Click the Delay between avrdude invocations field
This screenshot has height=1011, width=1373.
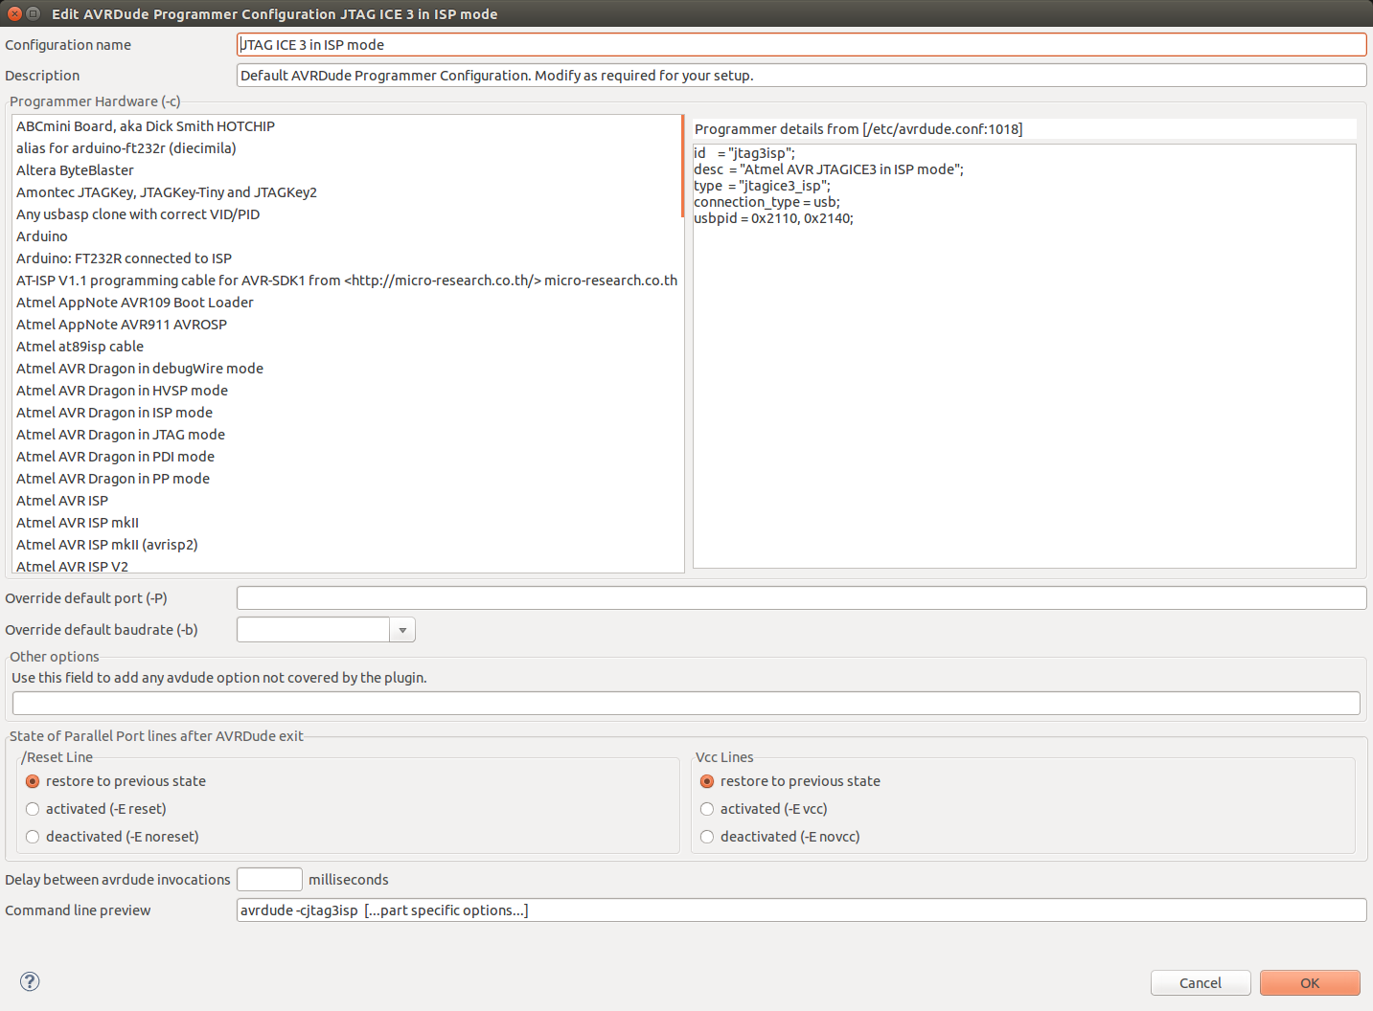269,880
